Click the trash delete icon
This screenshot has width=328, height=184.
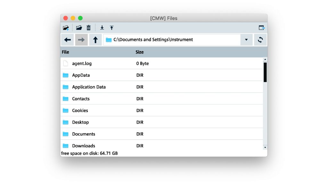click(89, 28)
